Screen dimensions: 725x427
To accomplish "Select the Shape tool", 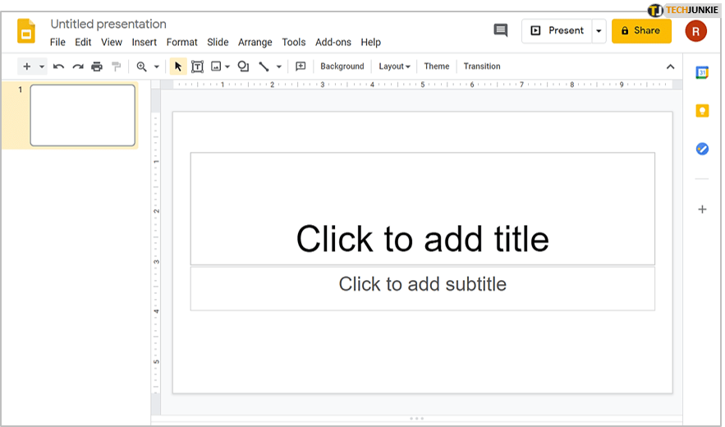I will (x=243, y=67).
